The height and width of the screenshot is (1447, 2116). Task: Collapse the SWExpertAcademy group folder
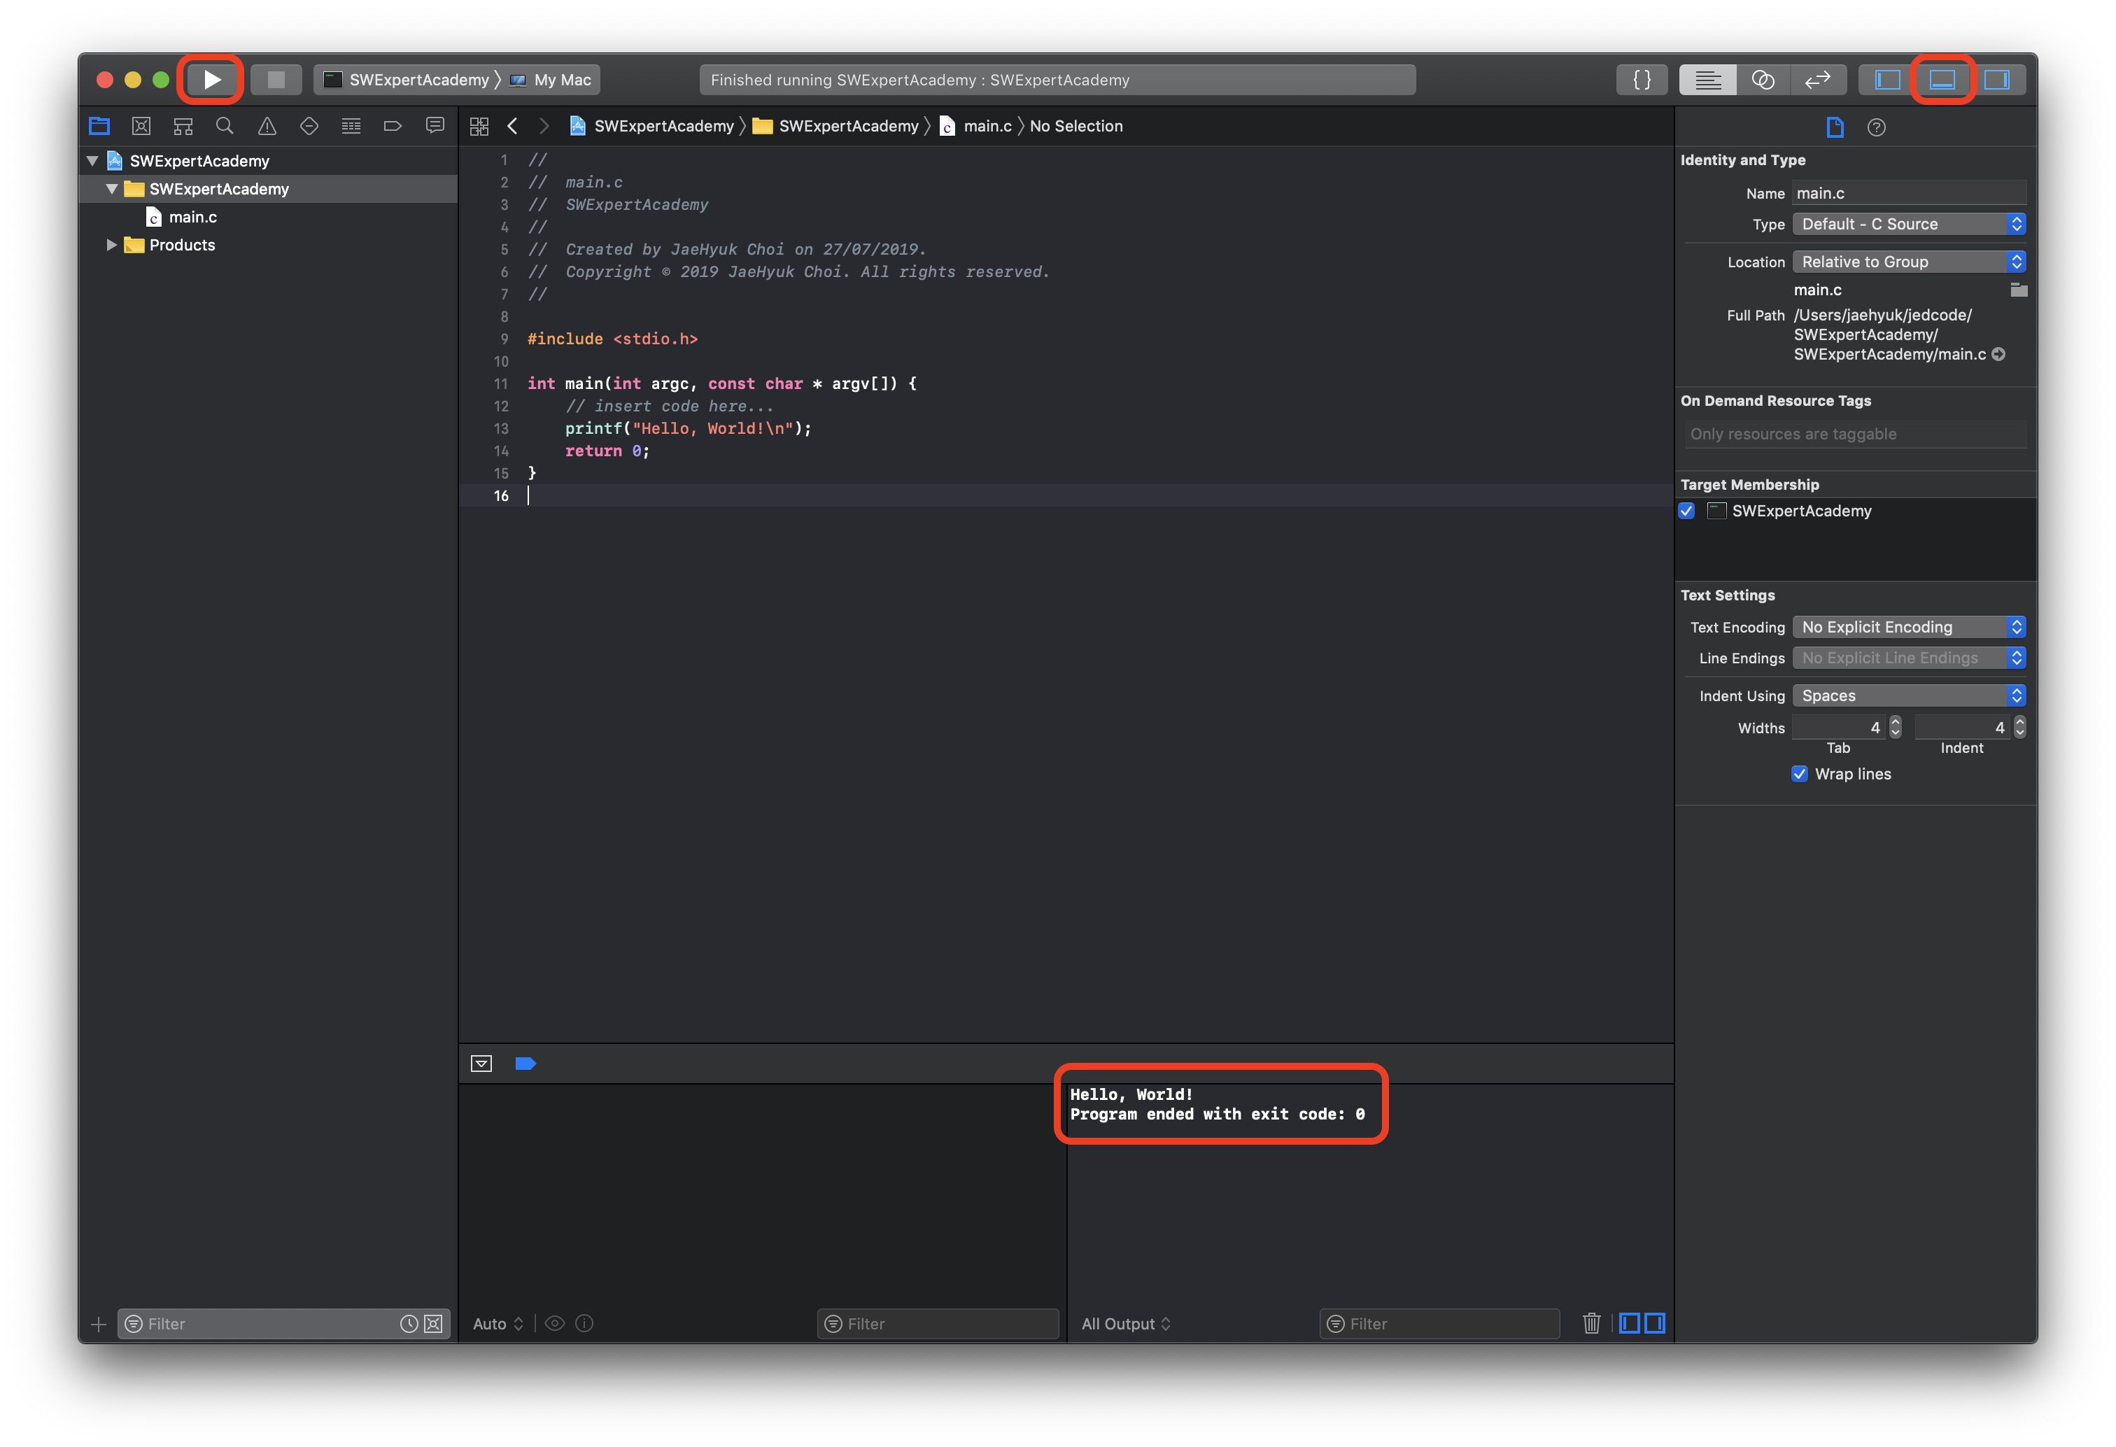tap(112, 188)
